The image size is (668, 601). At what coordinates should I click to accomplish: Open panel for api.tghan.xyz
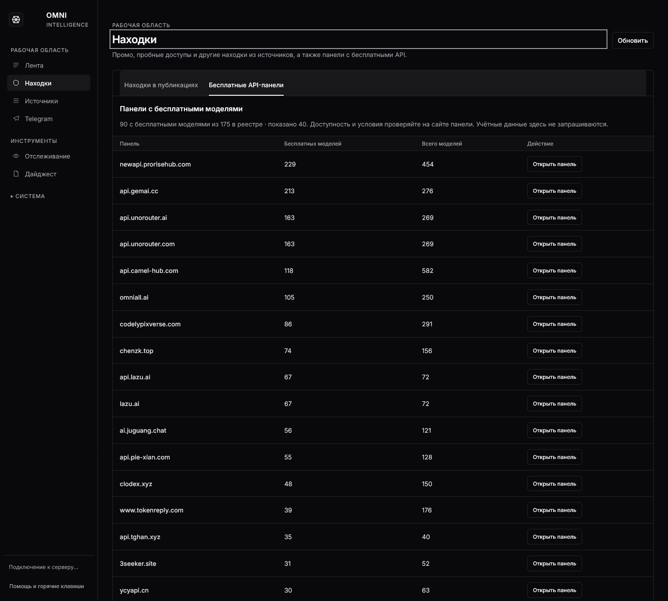(x=554, y=537)
